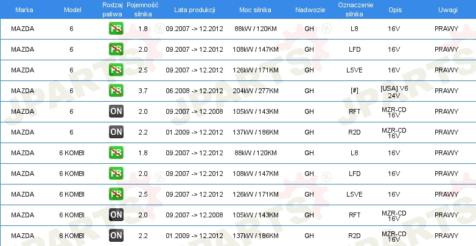
Task: Select 88kW / 120KM in the Mazda 6 sedan row
Action: pos(256,29)
